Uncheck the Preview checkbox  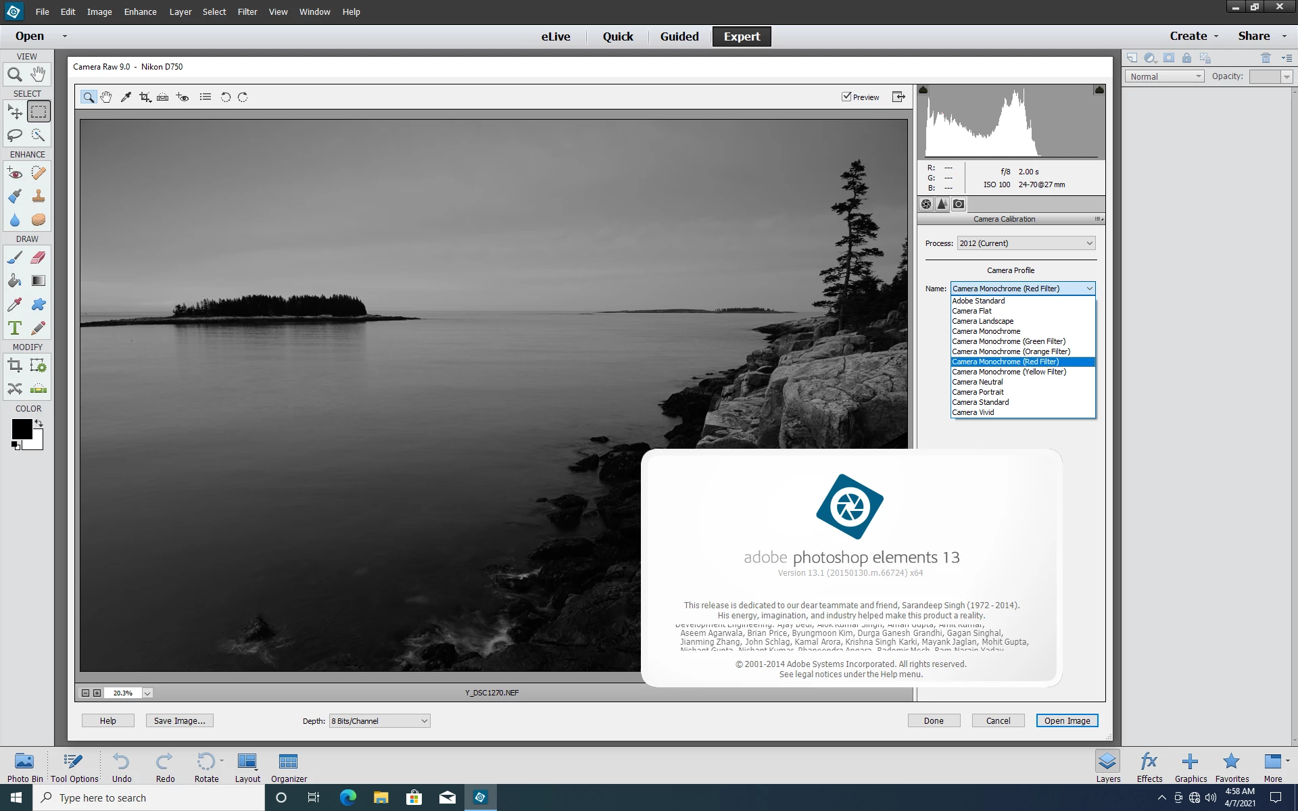tap(846, 97)
